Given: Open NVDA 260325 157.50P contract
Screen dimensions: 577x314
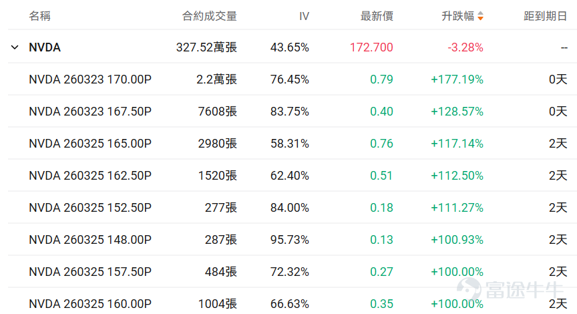Looking at the screenshot, I should coord(90,272).
